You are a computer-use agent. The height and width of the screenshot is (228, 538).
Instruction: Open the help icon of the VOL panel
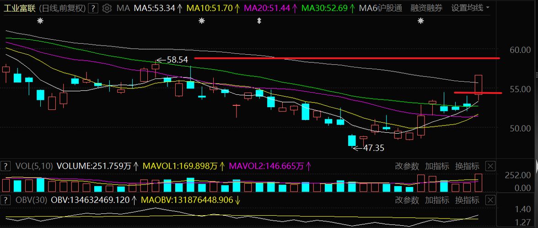click(5, 166)
